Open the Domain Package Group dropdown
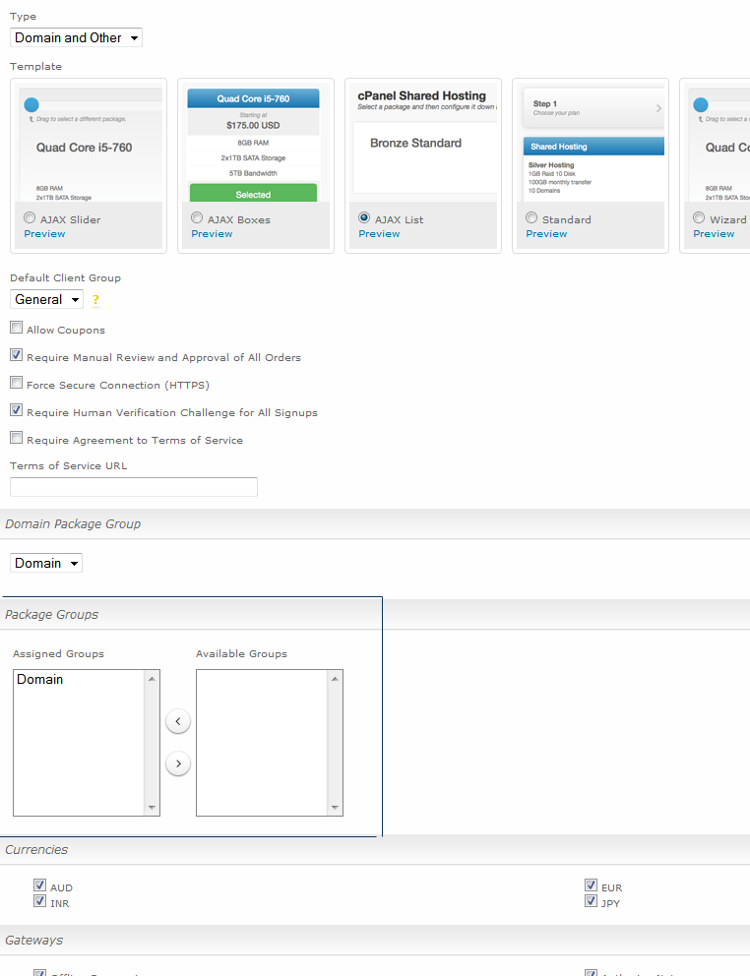This screenshot has width=750, height=976. 46,563
